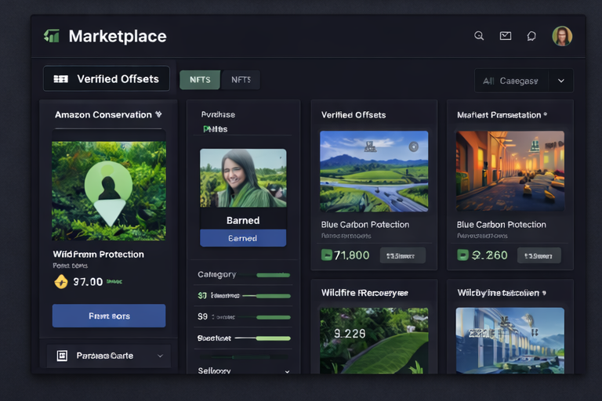The width and height of the screenshot is (602, 401).
Task: Click the Marketplace logo icon
Action: pyautogui.click(x=52, y=36)
